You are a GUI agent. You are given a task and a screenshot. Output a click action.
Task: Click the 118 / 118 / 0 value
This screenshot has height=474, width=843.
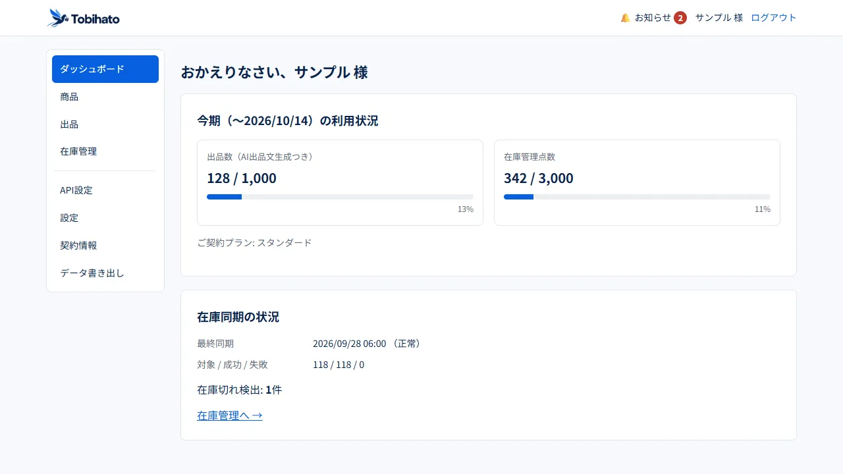point(339,365)
